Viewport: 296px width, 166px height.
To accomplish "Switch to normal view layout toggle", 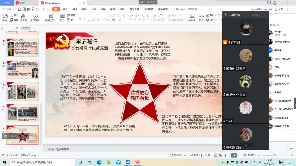I will (216, 155).
